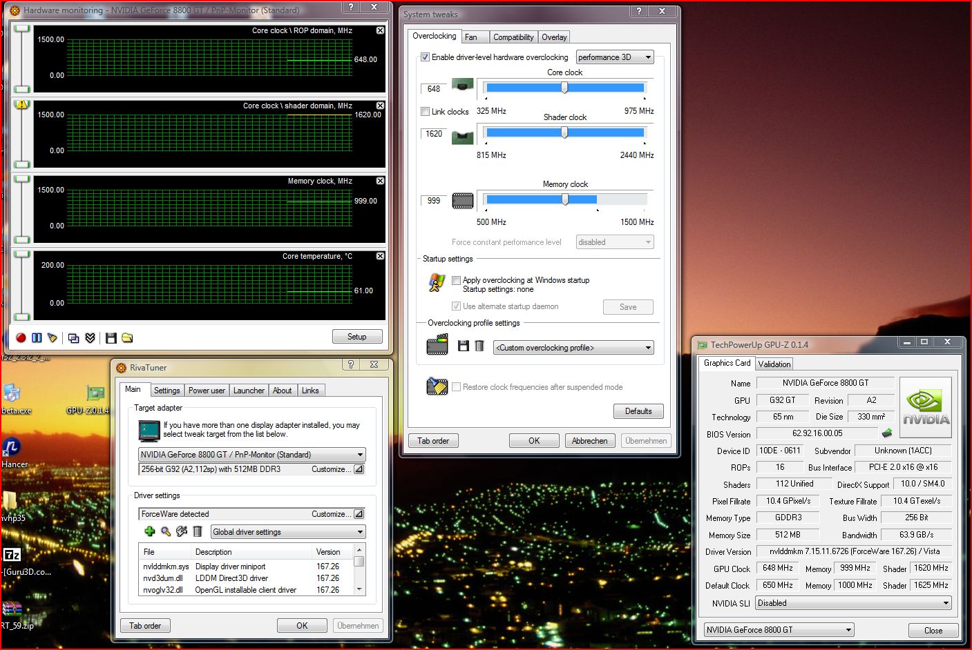Image resolution: width=972 pixels, height=650 pixels.
Task: Save overclocking profile with the floppy icon
Action: coord(464,346)
